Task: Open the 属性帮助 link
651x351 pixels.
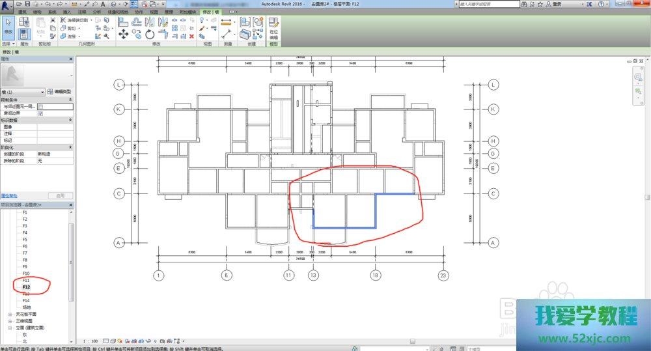Action: coord(9,195)
